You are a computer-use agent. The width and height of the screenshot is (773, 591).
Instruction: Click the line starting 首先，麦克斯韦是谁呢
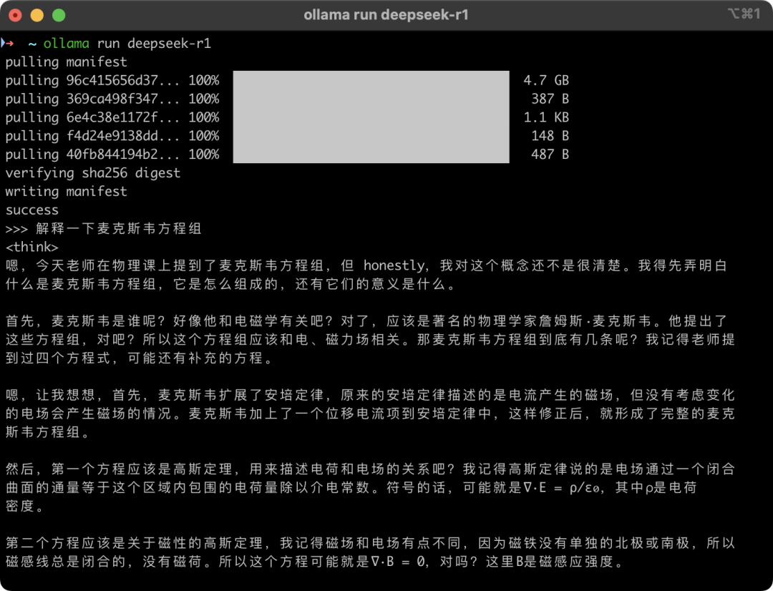coord(366,321)
